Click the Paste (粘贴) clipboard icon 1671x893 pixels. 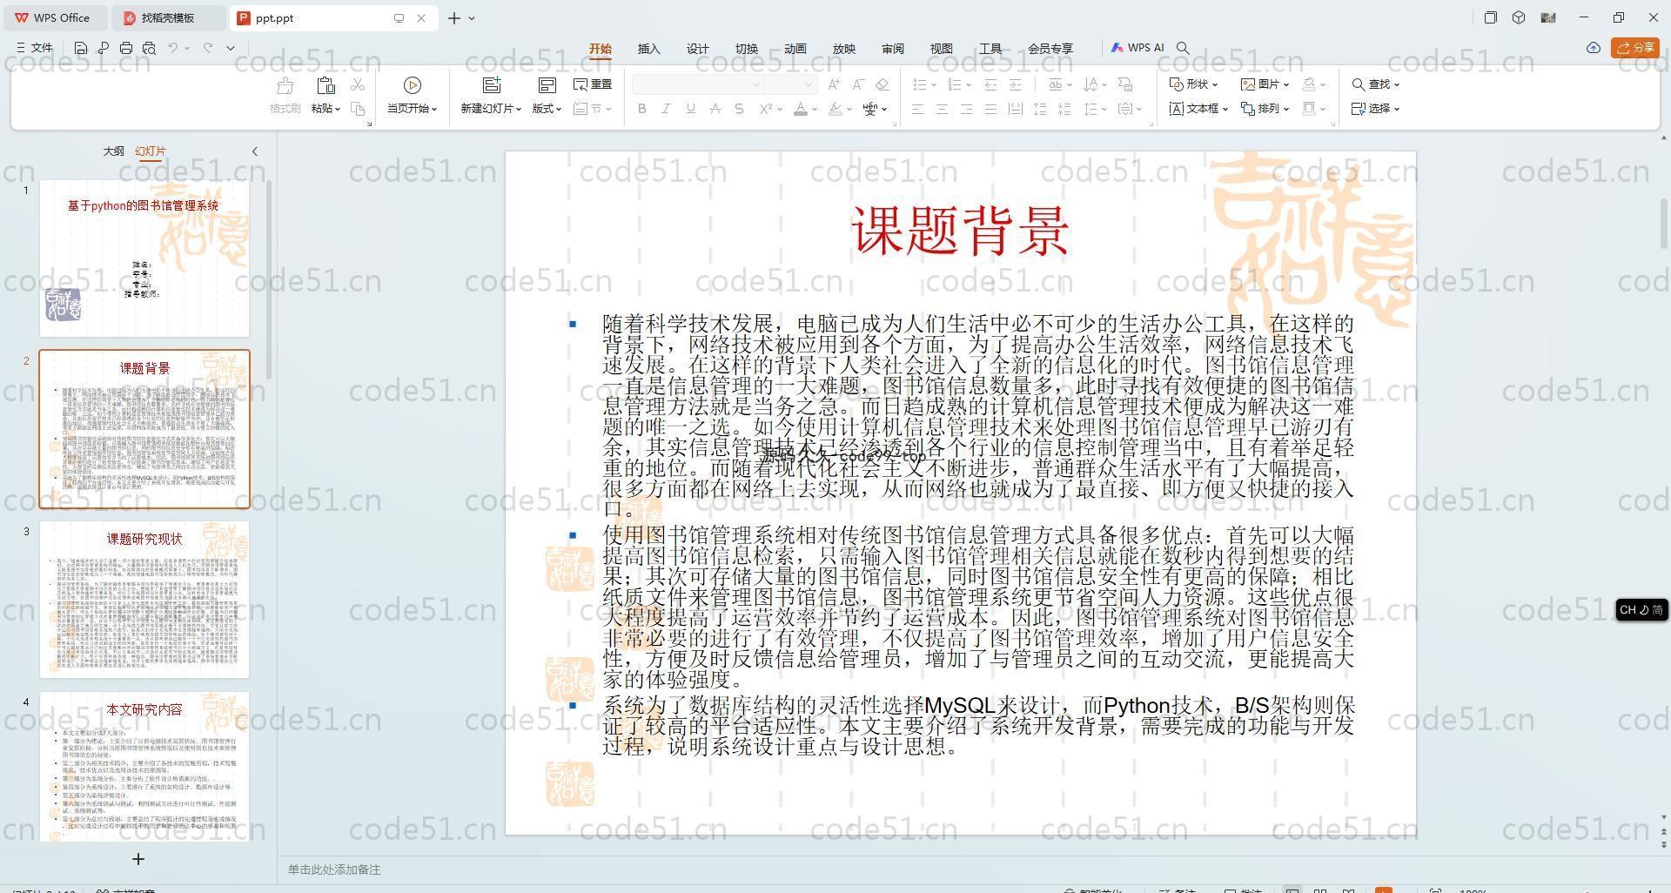(x=325, y=85)
